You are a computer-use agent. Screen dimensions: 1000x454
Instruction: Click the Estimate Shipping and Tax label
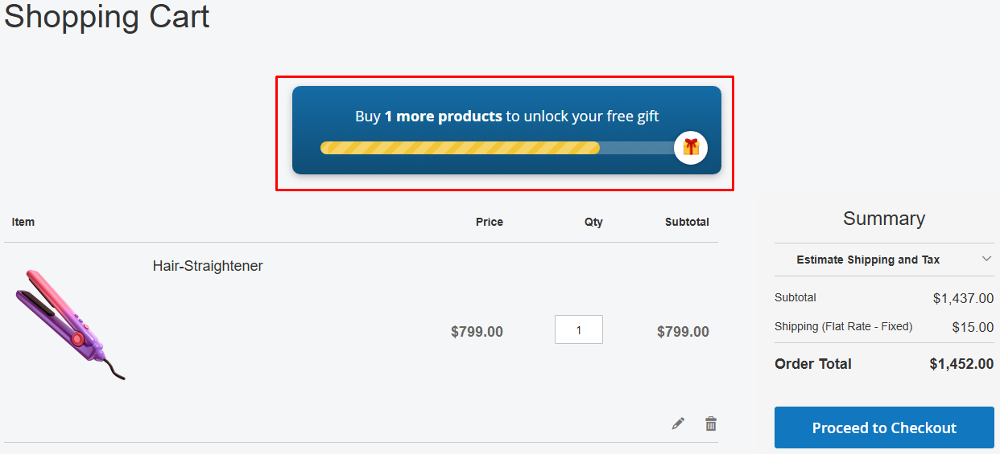click(x=867, y=260)
